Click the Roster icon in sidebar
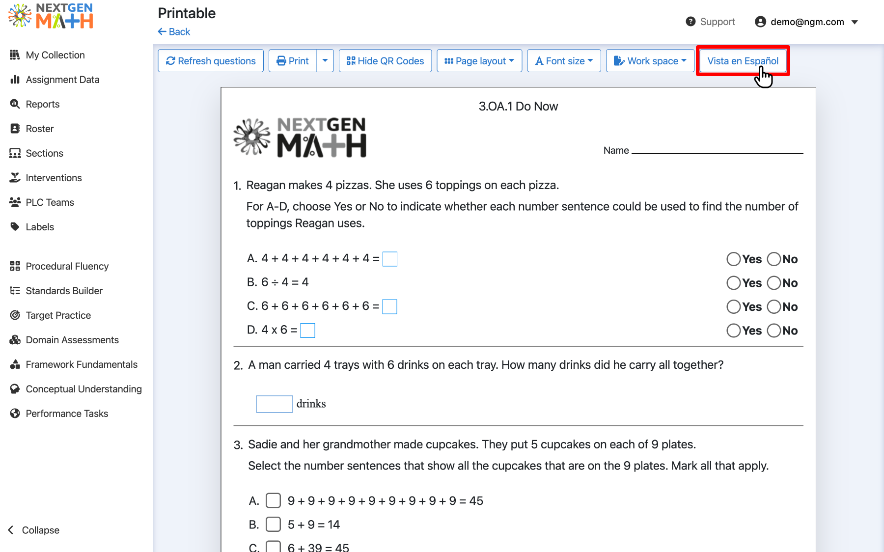The height and width of the screenshot is (552, 884). point(15,128)
